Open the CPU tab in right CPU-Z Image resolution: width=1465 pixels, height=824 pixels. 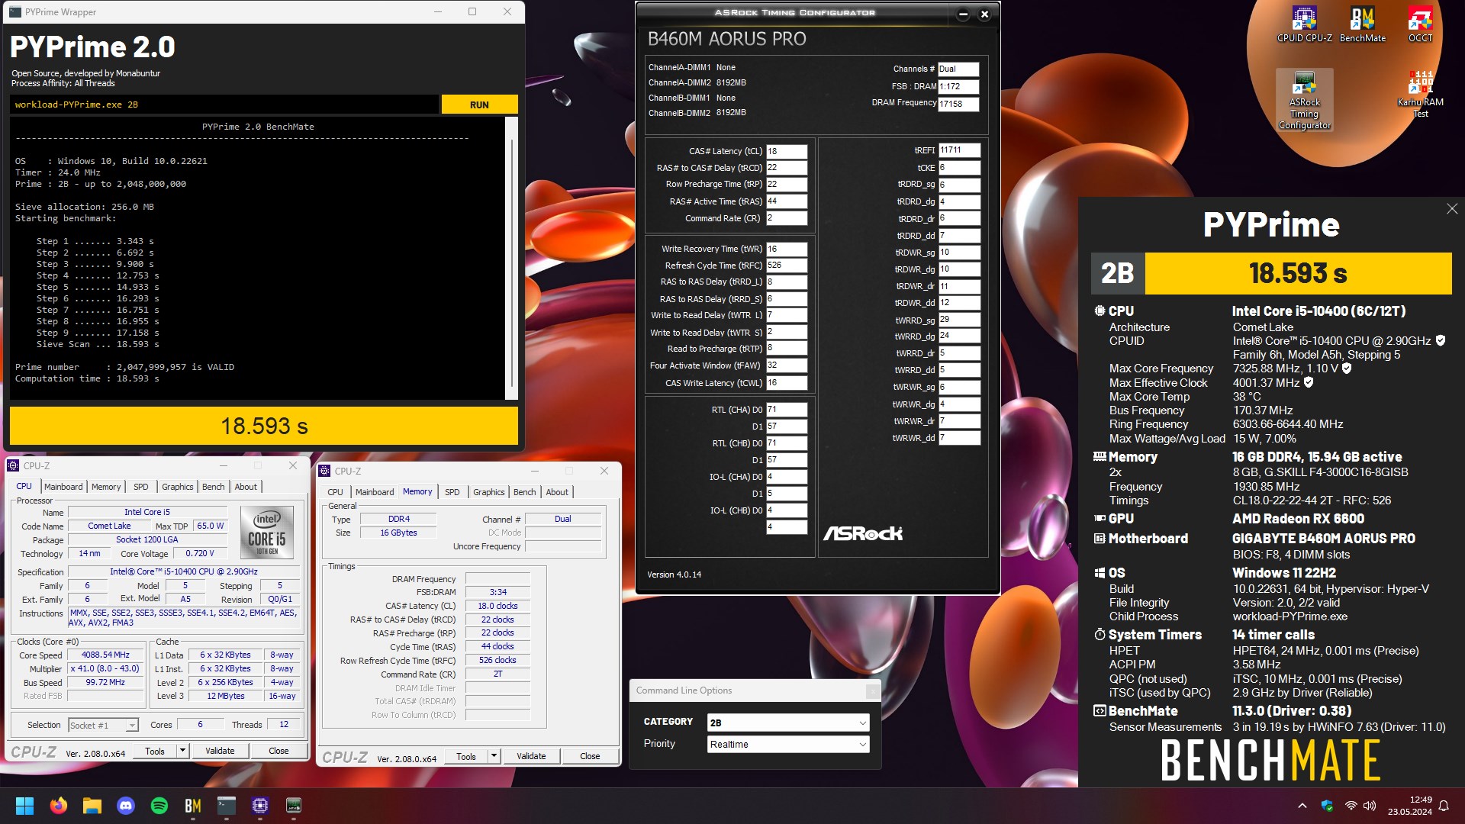[335, 492]
